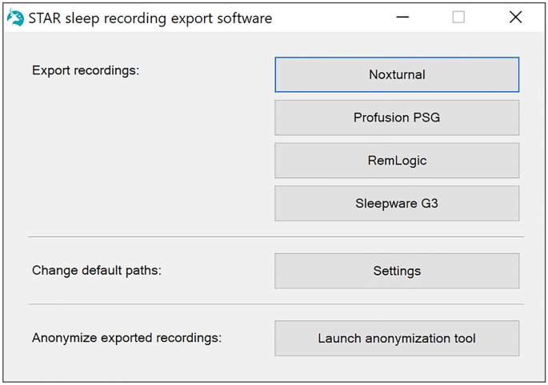Click the Noxturnal export button
548x385 pixels.
pos(397,75)
